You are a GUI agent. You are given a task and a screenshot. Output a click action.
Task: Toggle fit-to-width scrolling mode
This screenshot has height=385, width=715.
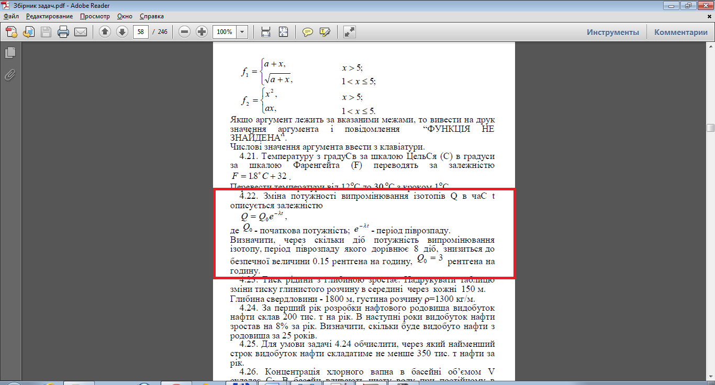[266, 32]
